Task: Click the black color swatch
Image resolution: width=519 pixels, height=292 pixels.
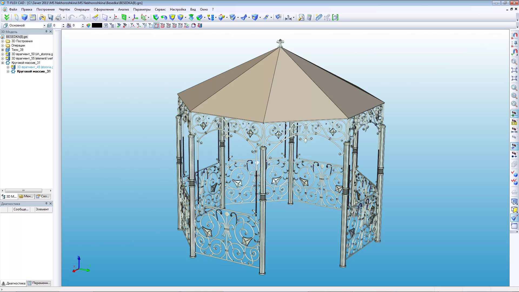Action: point(97,25)
